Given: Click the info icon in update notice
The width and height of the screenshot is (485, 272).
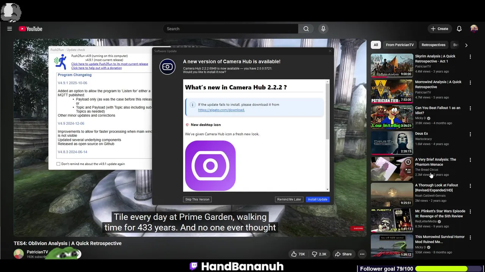Looking at the screenshot, I should [192, 105].
